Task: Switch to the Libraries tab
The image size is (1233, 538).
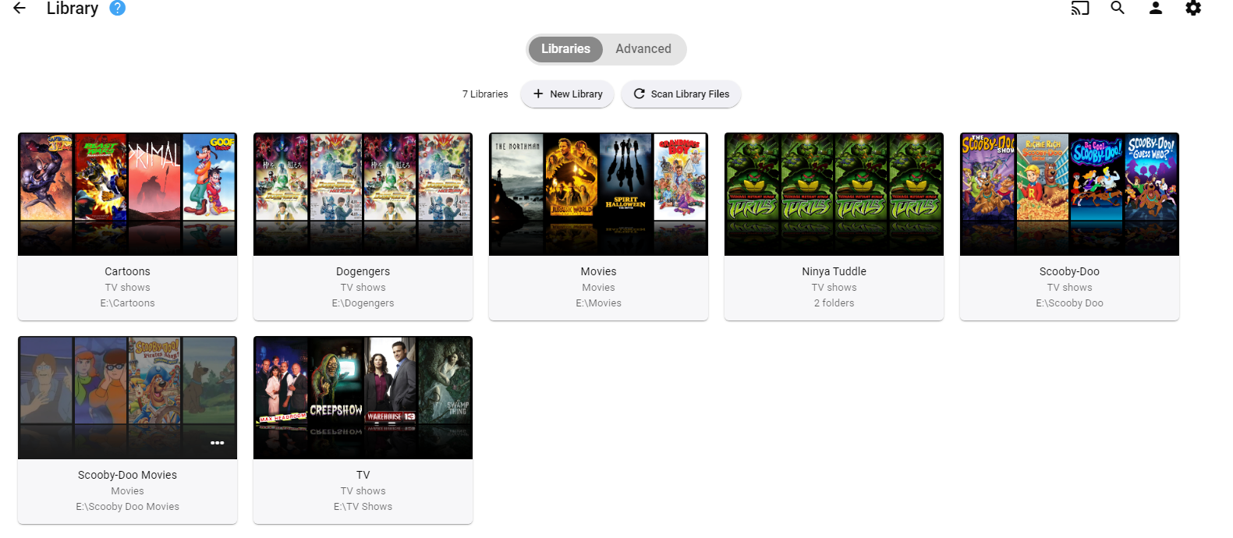Action: tap(565, 49)
